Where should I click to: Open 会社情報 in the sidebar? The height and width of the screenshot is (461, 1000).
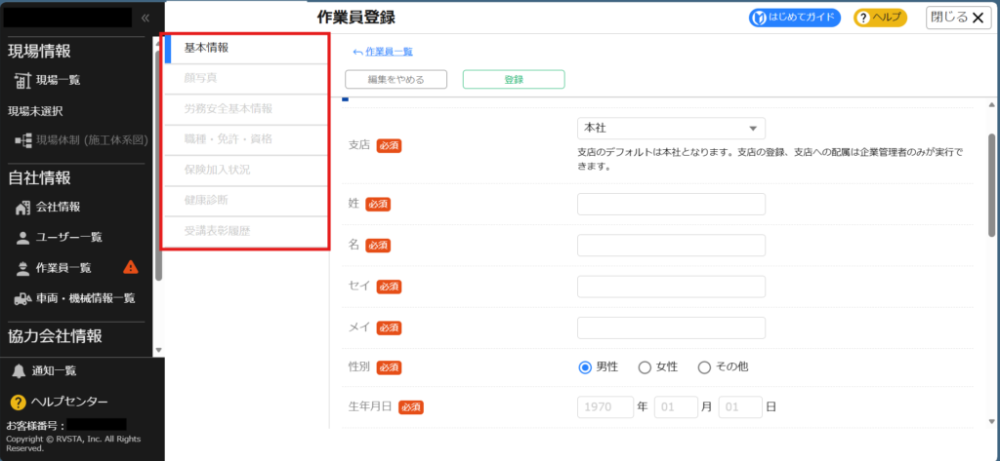click(x=58, y=207)
